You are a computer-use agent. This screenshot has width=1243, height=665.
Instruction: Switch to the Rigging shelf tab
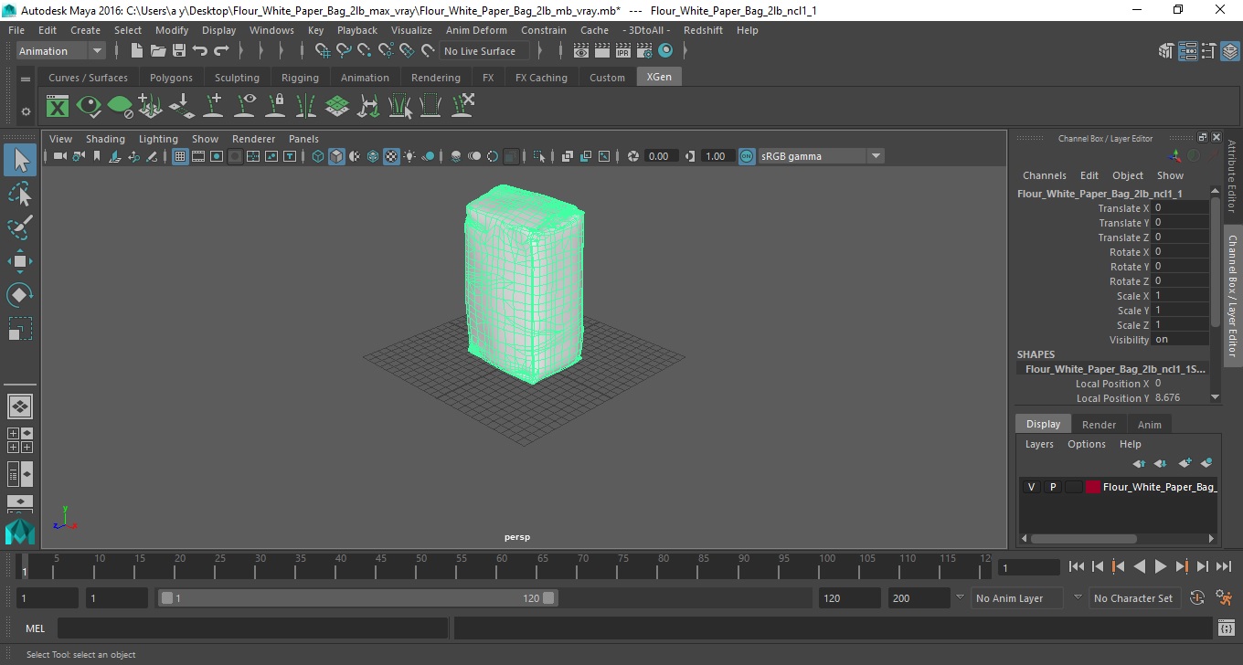tap(300, 78)
